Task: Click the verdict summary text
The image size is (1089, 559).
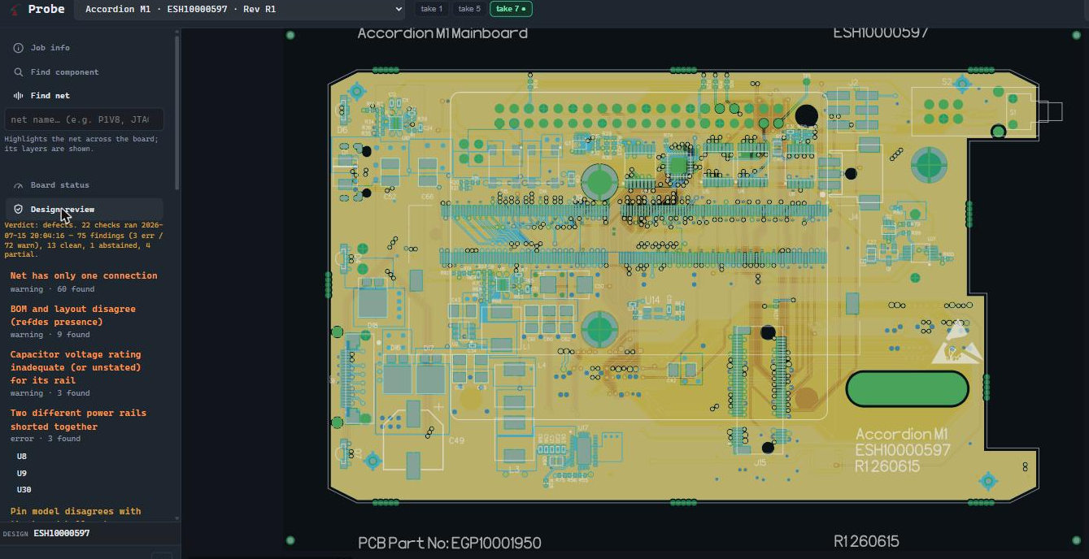Action: (x=84, y=240)
